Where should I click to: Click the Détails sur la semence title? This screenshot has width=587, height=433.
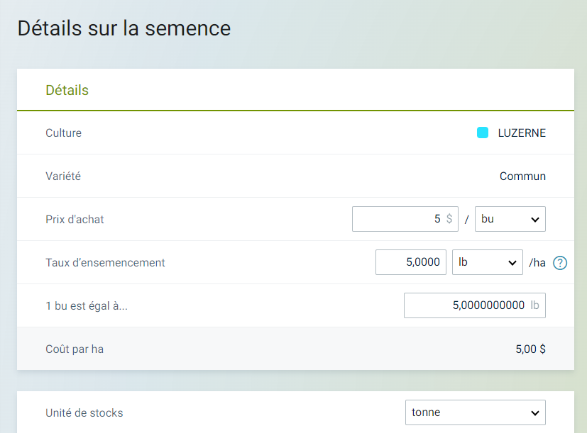point(124,28)
